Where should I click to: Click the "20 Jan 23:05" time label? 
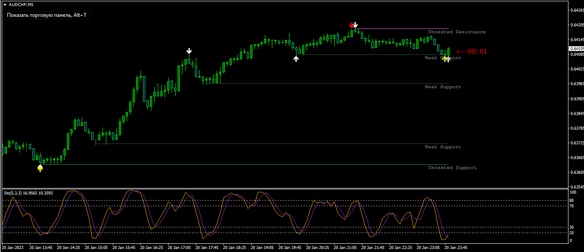pos(428,248)
